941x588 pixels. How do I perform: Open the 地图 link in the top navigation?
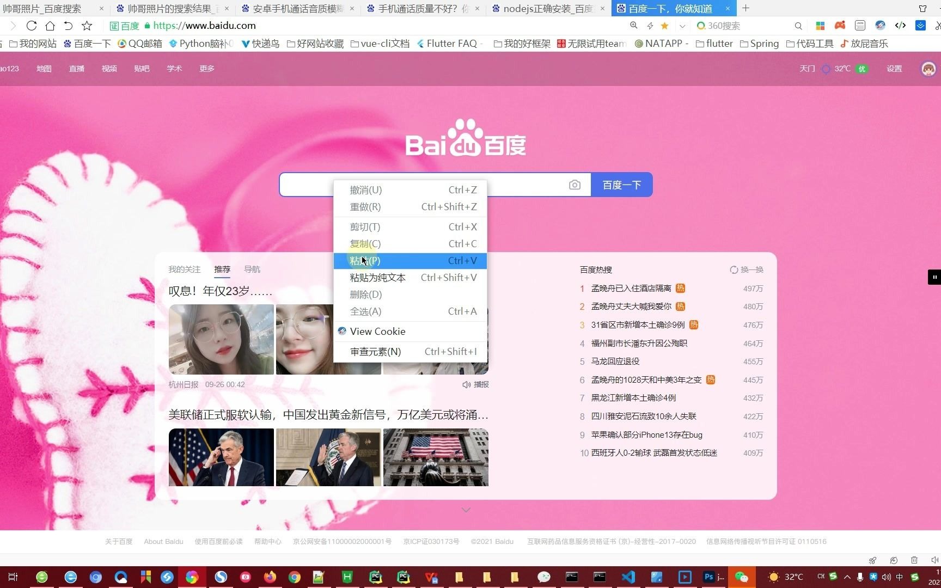click(44, 69)
